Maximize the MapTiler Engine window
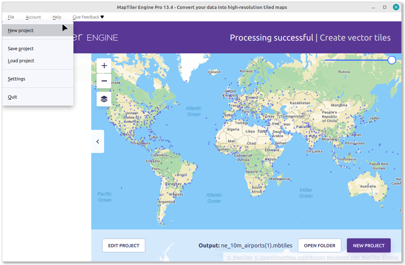The height and width of the screenshot is (265, 405). (385, 7)
